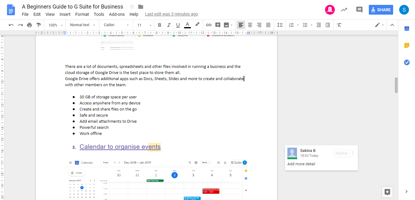The width and height of the screenshot is (415, 200).
Task: Open comment options three dots
Action: pos(353,153)
